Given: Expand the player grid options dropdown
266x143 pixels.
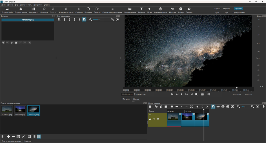Looking at the screenshot, I should (206, 94).
